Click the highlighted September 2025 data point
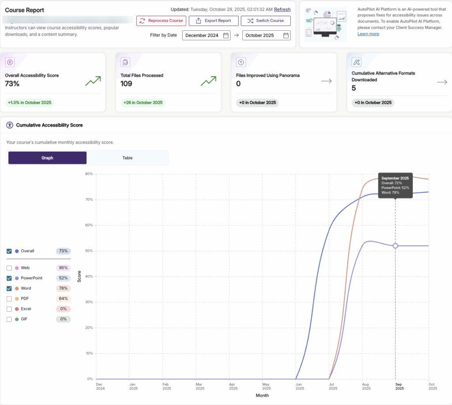Image resolution: width=452 pixels, height=405 pixels. tap(395, 245)
